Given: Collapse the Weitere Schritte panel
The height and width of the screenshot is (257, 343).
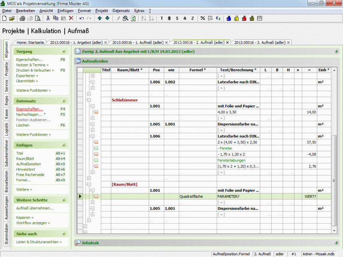Looking at the screenshot, I should point(64,200).
